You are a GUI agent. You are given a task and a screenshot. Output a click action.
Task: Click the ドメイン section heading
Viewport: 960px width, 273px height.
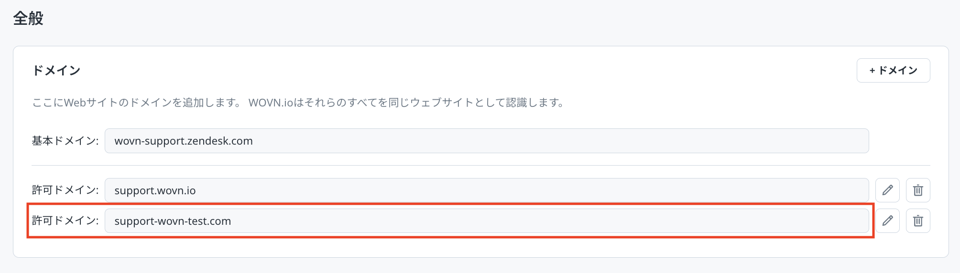tap(56, 71)
